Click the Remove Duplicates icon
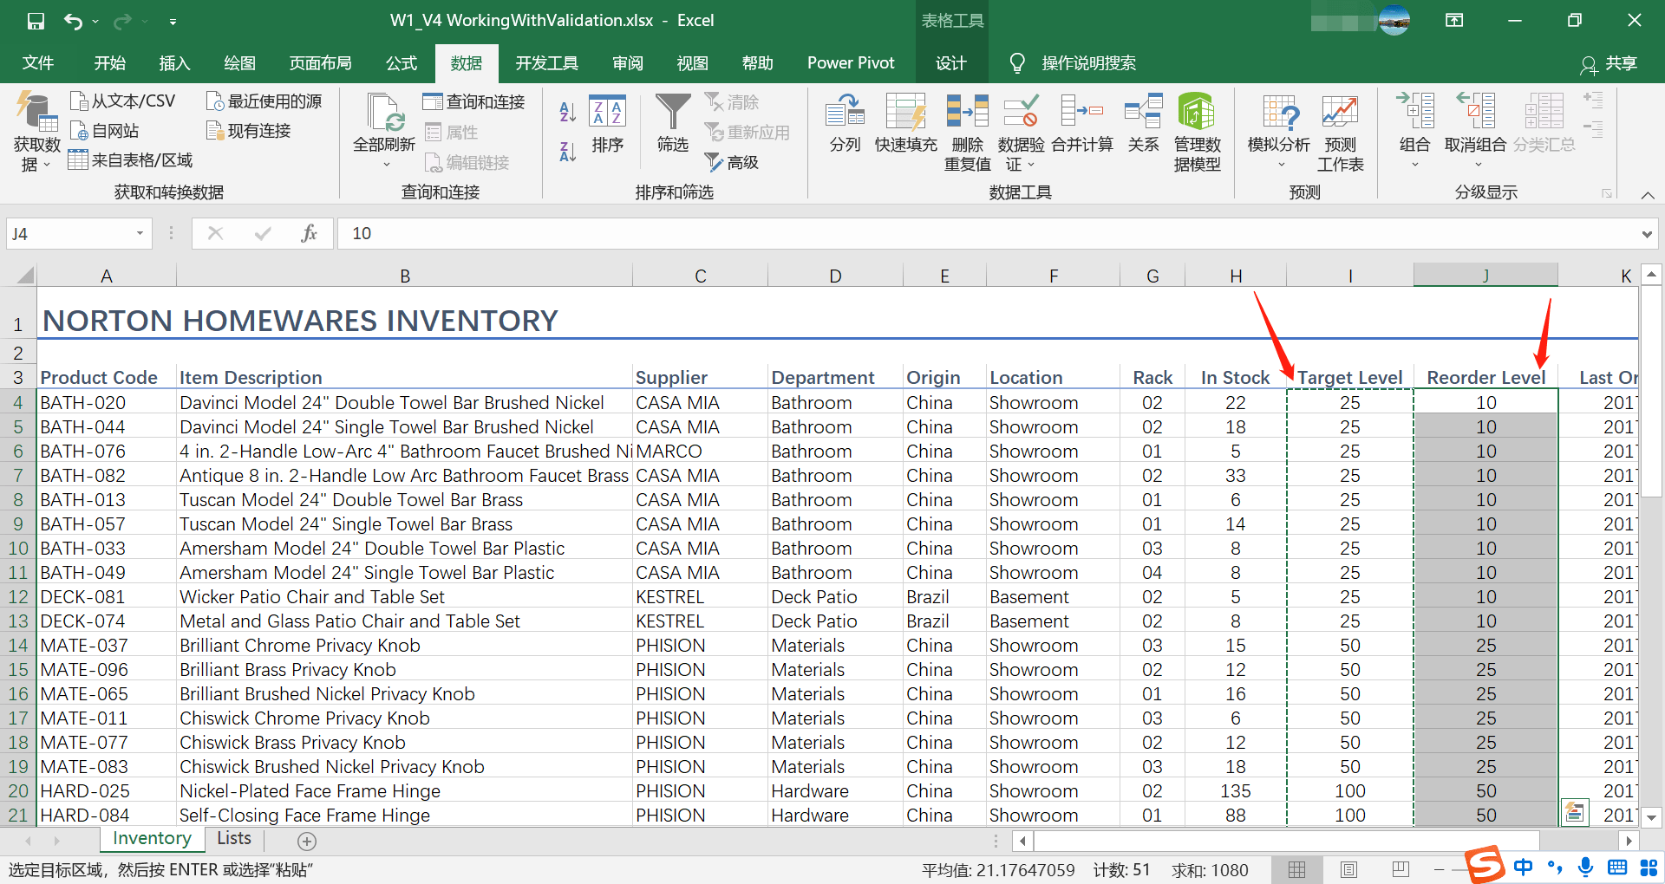This screenshot has height=884, width=1665. tap(967, 113)
